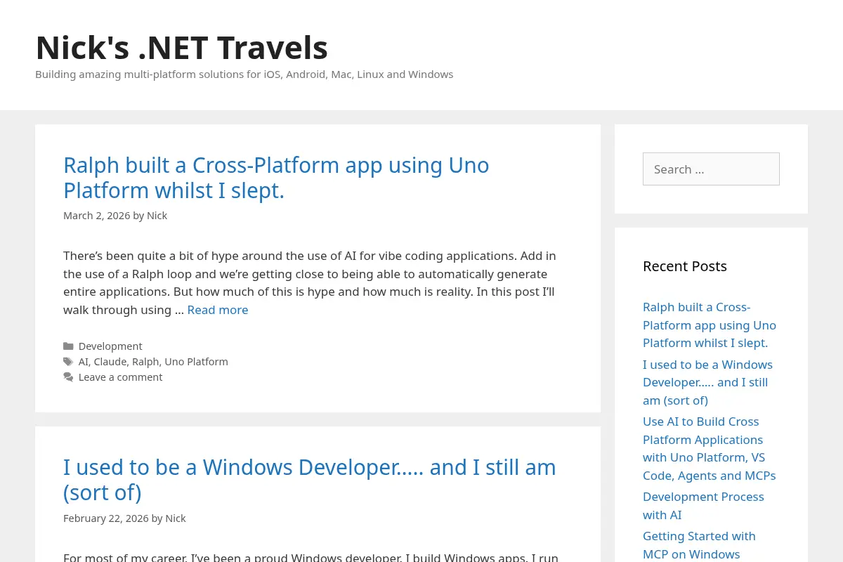843x562 pixels.
Task: Click the 'Recent Posts' heading
Action: 685,266
